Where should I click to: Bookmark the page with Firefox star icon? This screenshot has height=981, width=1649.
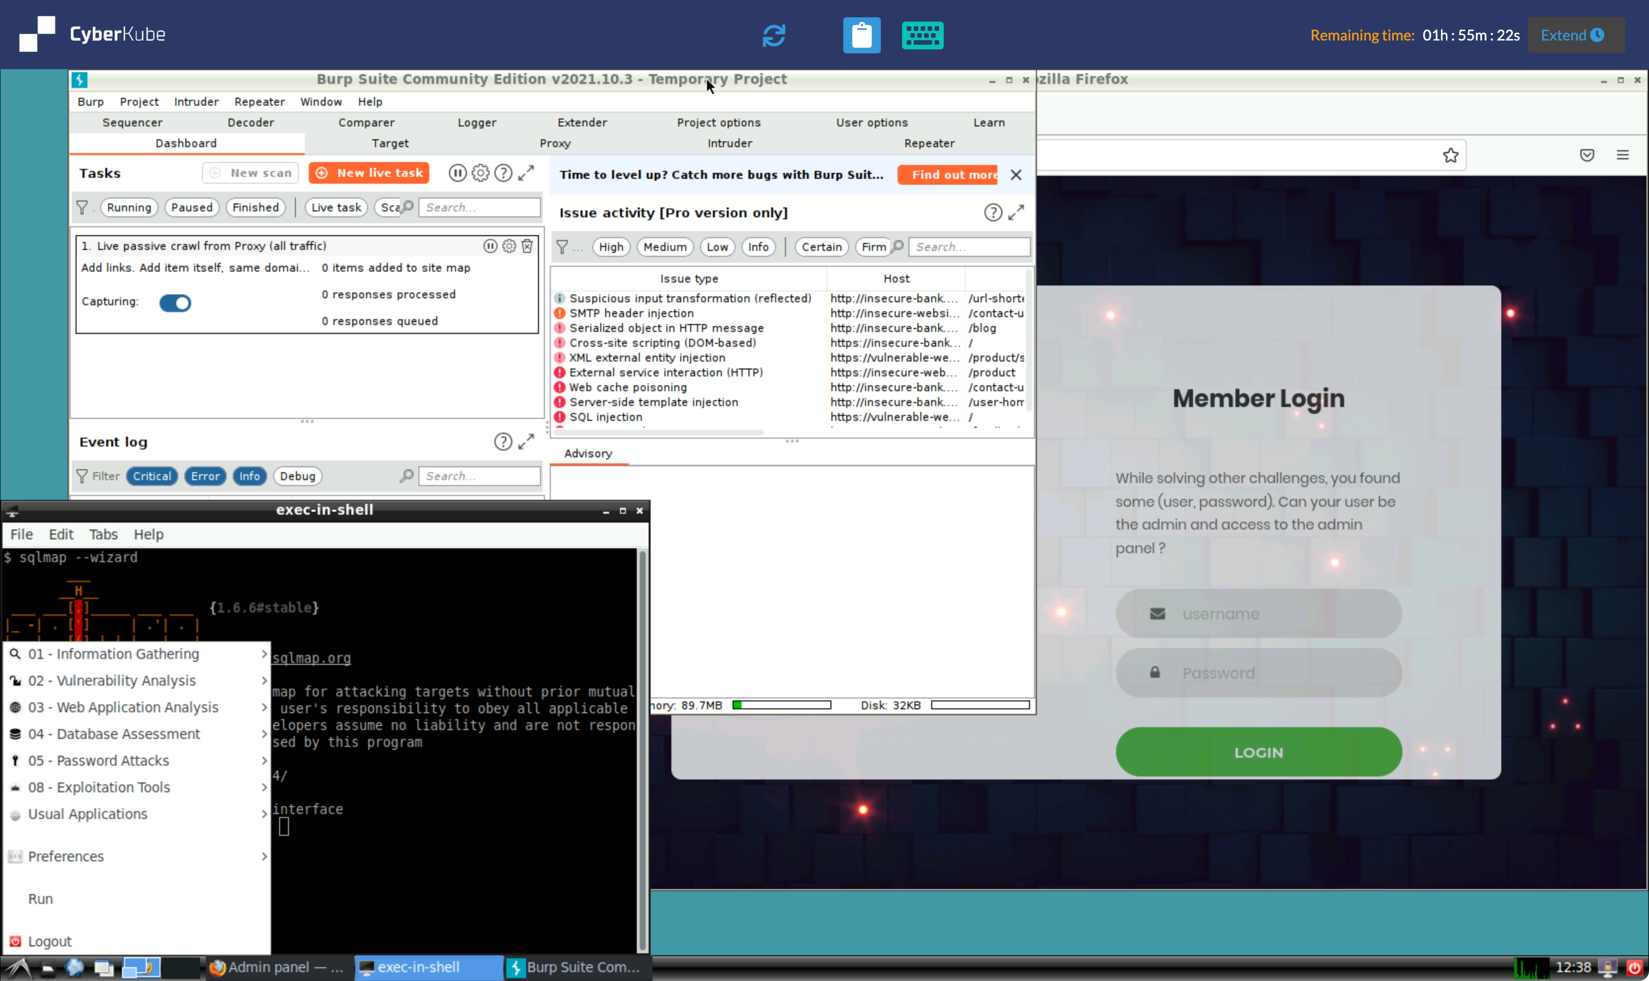[1450, 155]
